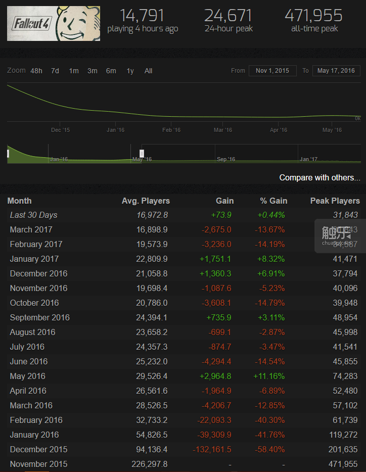
Task: Click the Fallout 4 game banner image
Action: tap(53, 24)
